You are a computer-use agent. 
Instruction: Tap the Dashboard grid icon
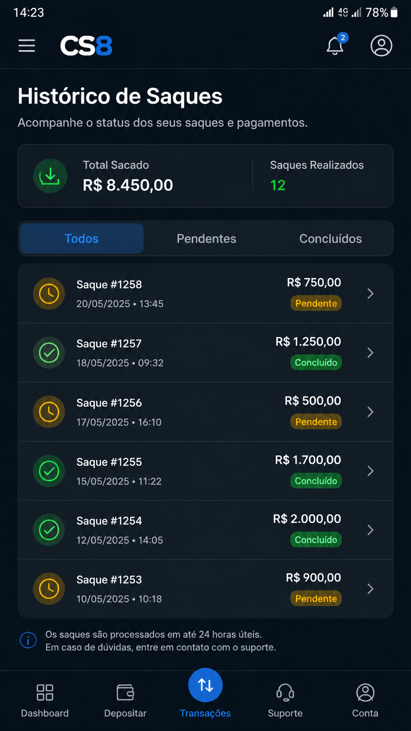point(45,693)
